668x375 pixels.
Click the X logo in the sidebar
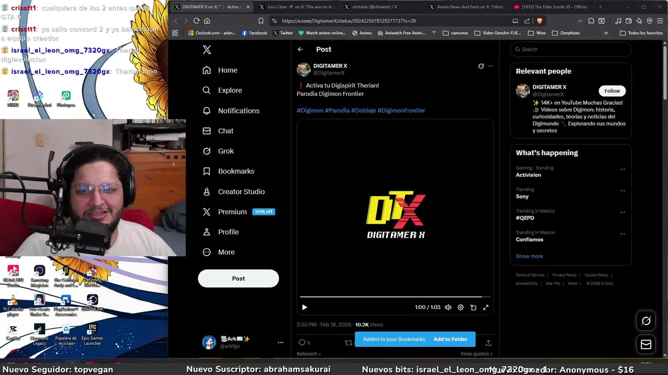tap(207, 49)
